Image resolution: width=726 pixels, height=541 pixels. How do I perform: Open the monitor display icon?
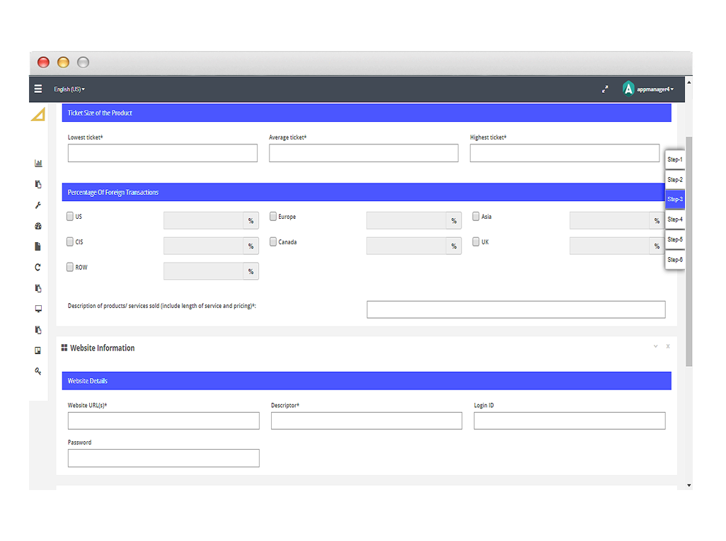click(38, 309)
